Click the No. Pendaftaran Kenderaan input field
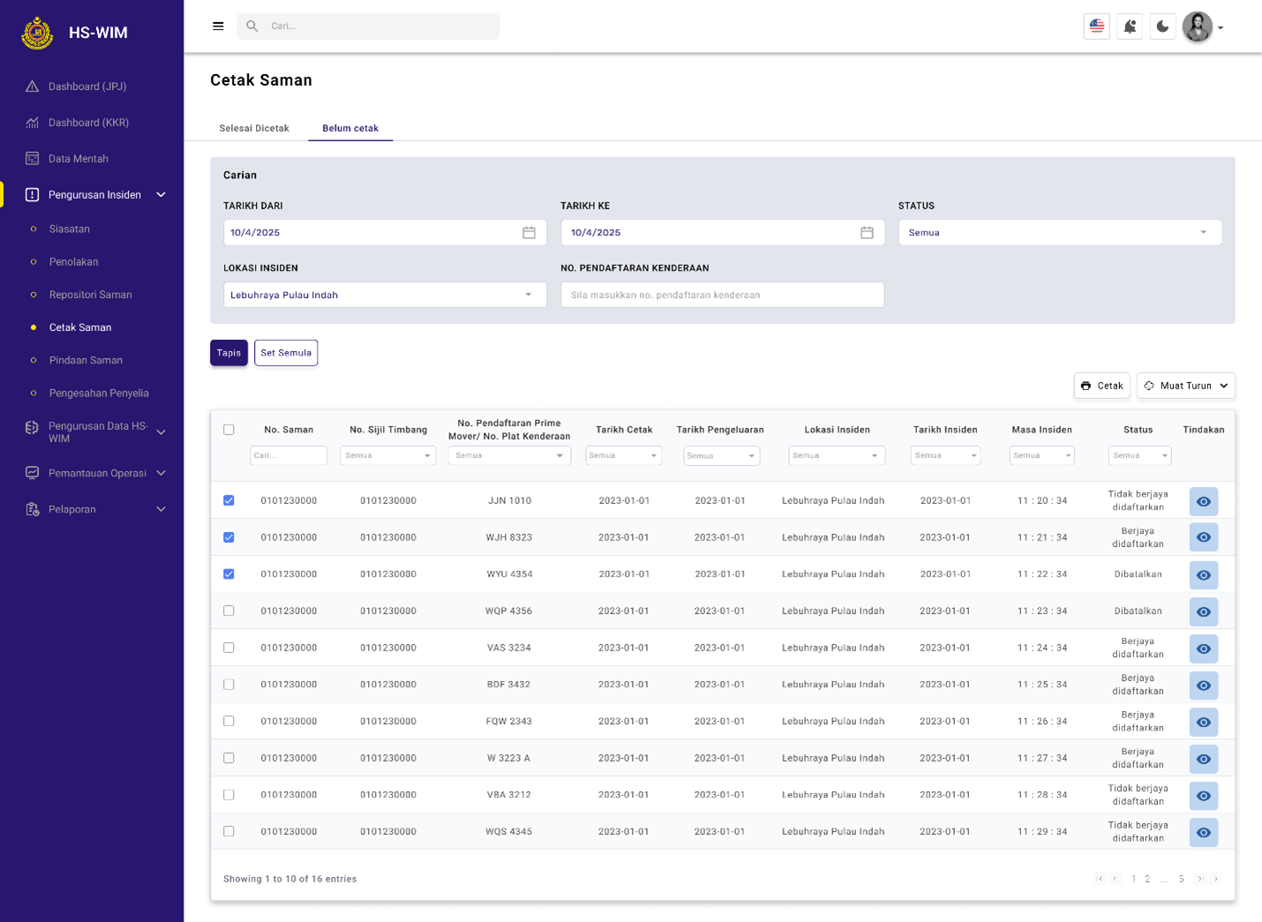The image size is (1262, 922). (x=722, y=295)
